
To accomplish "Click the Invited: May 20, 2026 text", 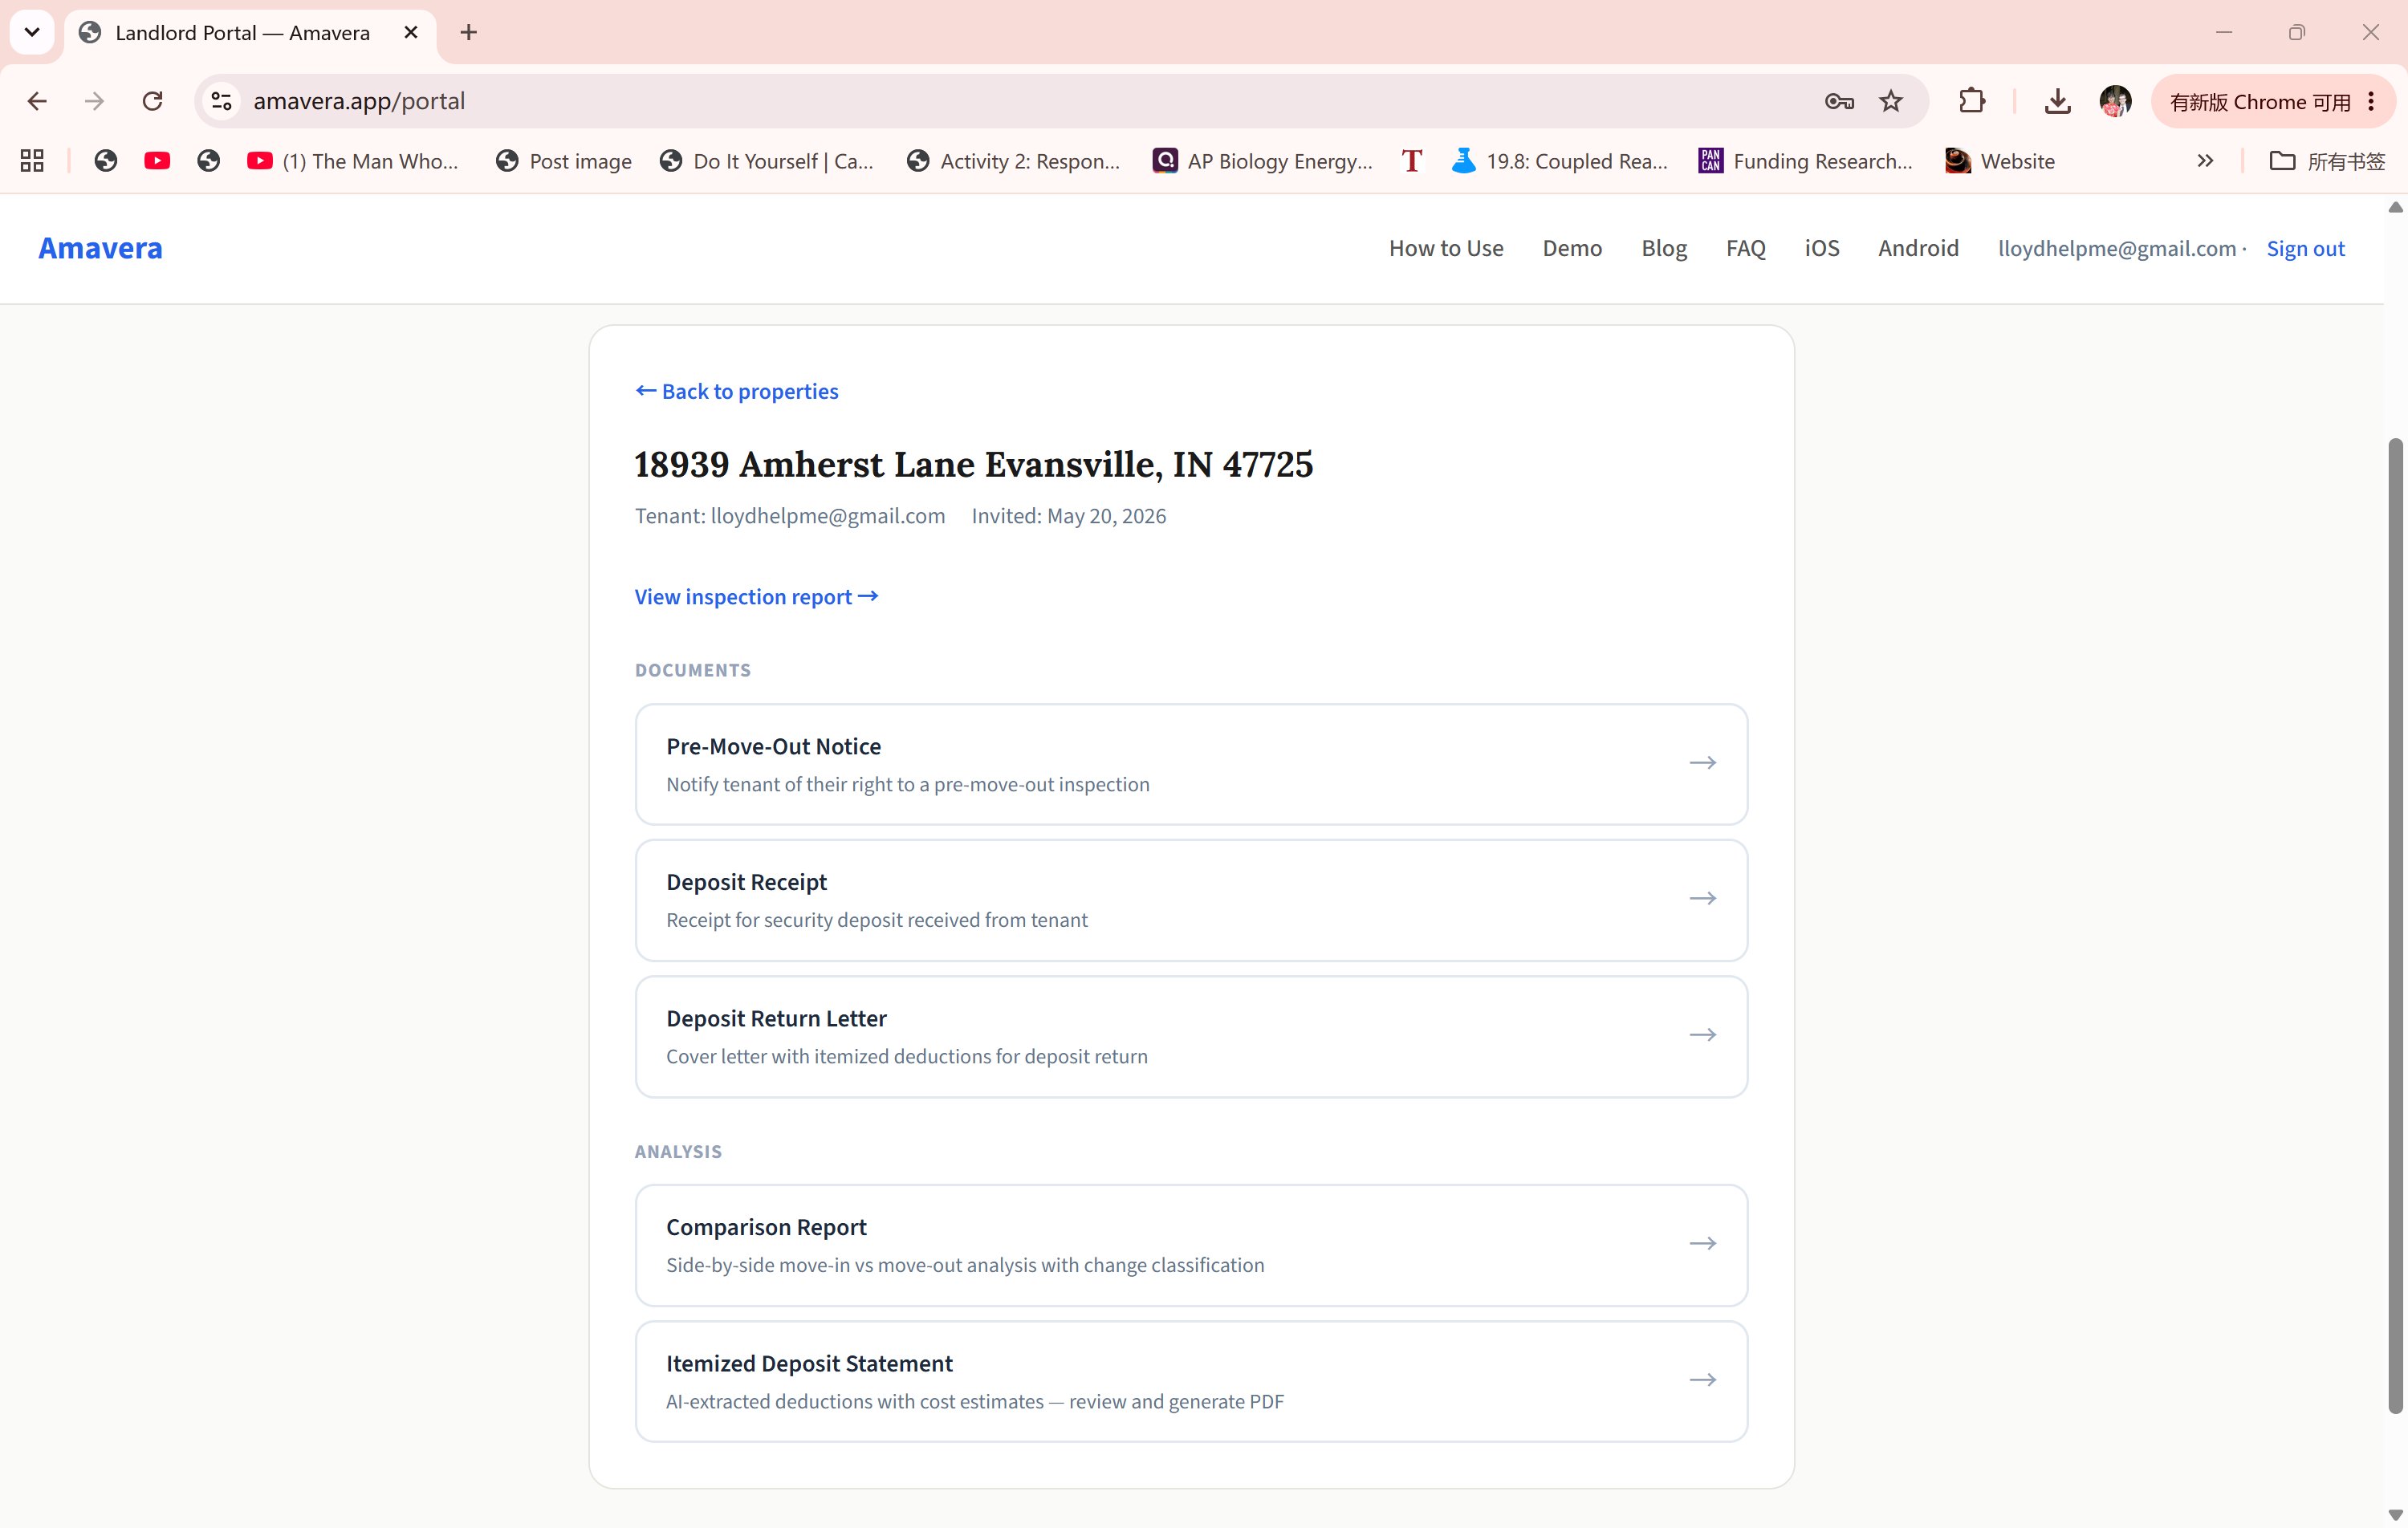I will [x=1068, y=516].
